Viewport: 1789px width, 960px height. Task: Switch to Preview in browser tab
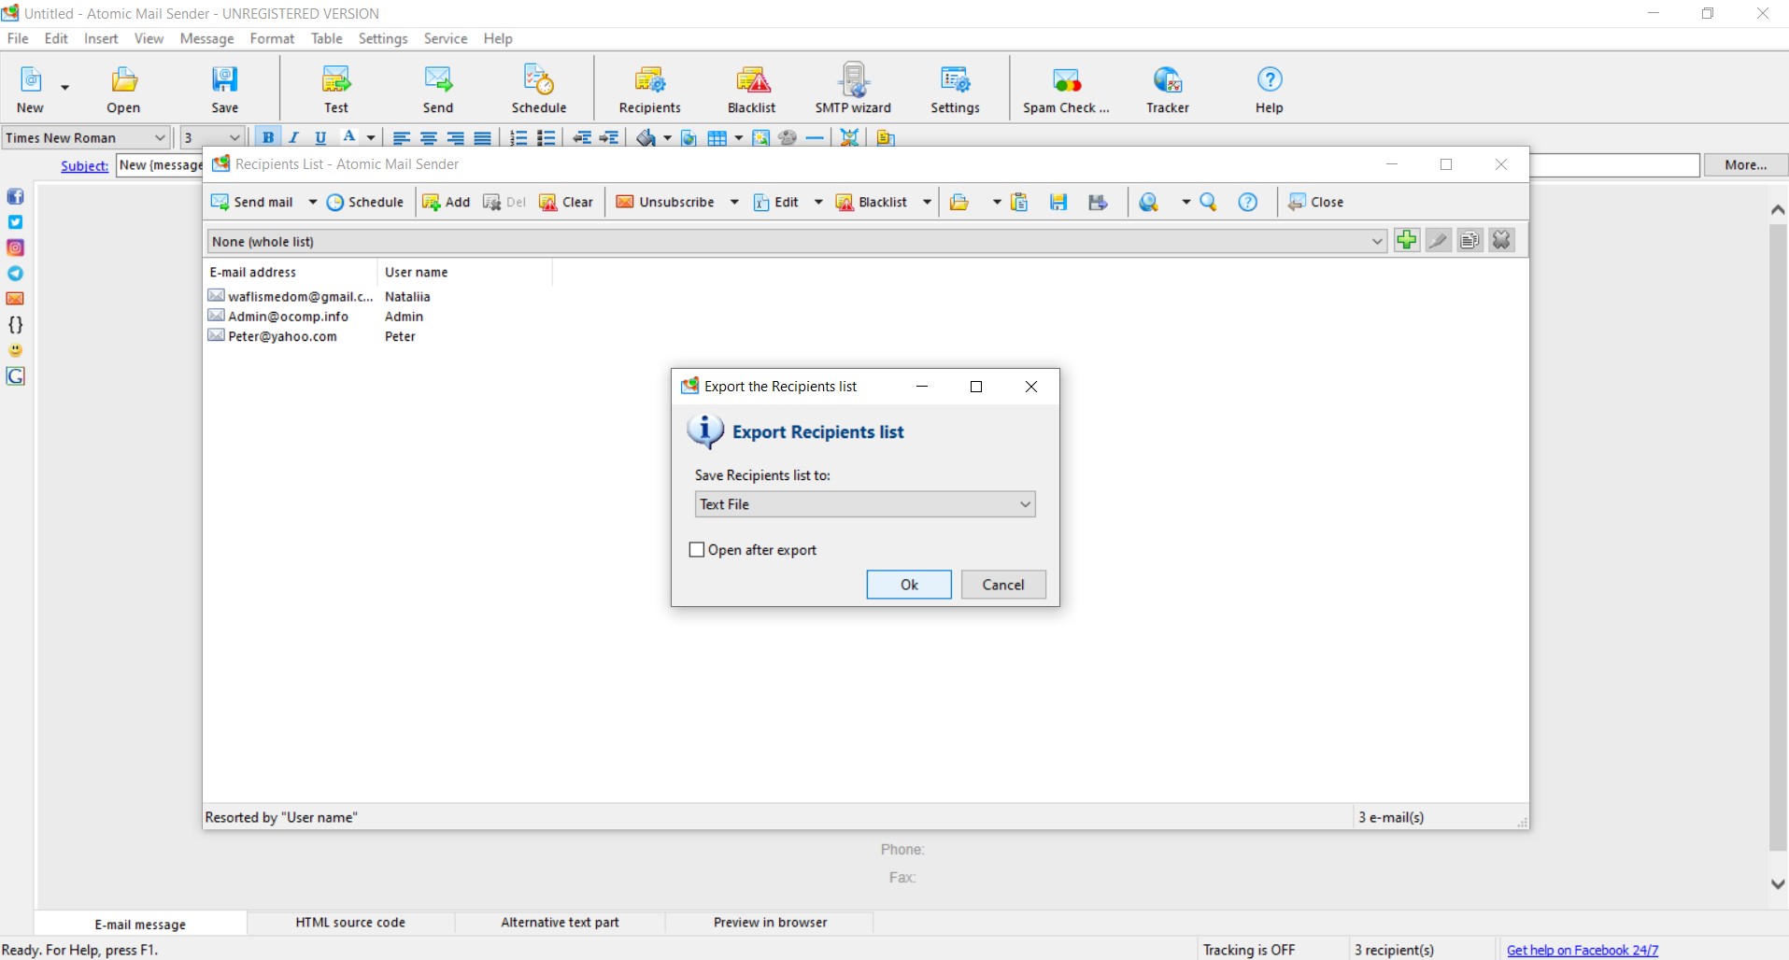770,922
